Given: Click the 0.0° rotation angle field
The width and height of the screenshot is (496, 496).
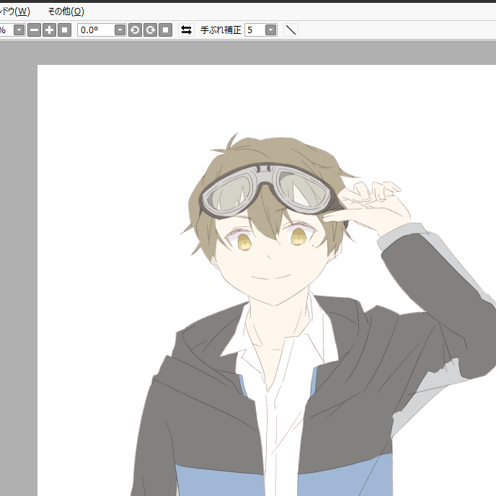Looking at the screenshot, I should pyautogui.click(x=96, y=30).
